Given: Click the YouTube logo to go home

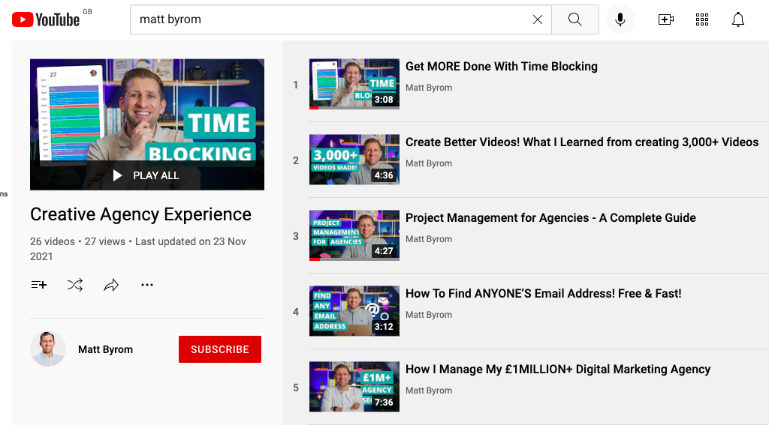Looking at the screenshot, I should click(x=45, y=19).
